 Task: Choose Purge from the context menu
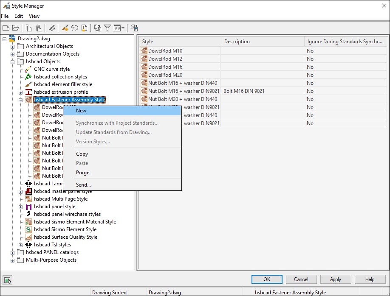tap(122, 173)
